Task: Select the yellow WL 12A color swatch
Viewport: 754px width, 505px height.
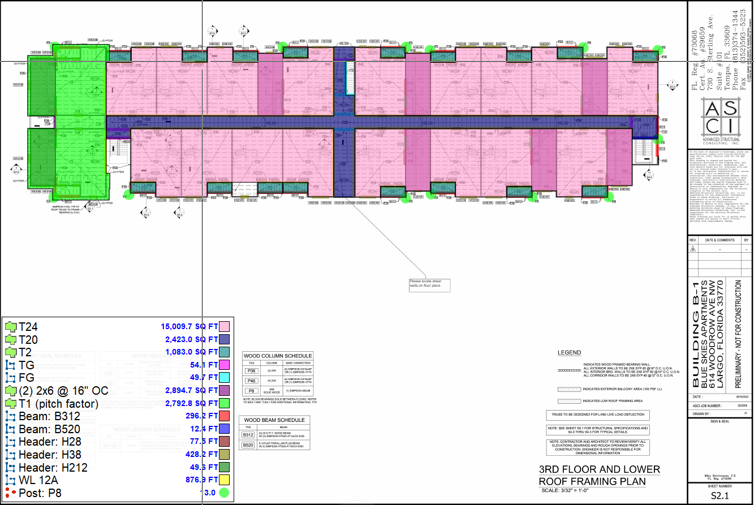Action: (224, 480)
